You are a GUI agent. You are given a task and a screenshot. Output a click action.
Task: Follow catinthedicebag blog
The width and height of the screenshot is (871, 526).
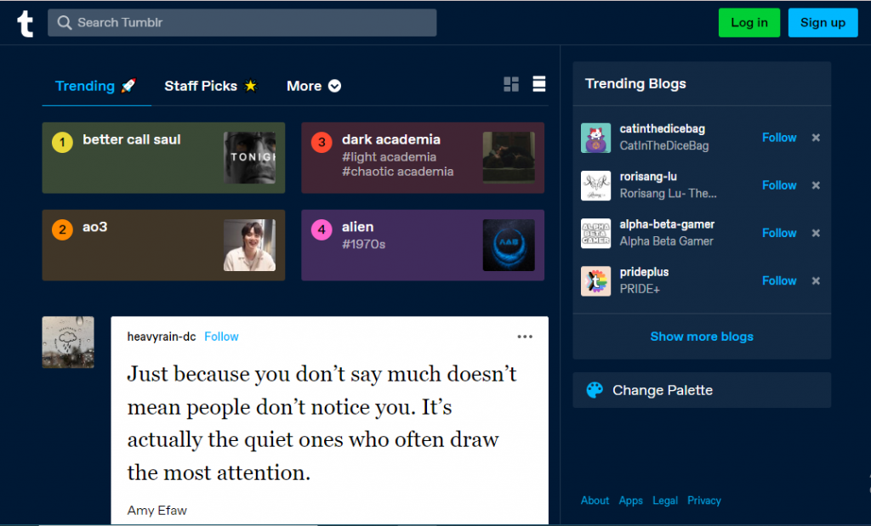coord(779,138)
